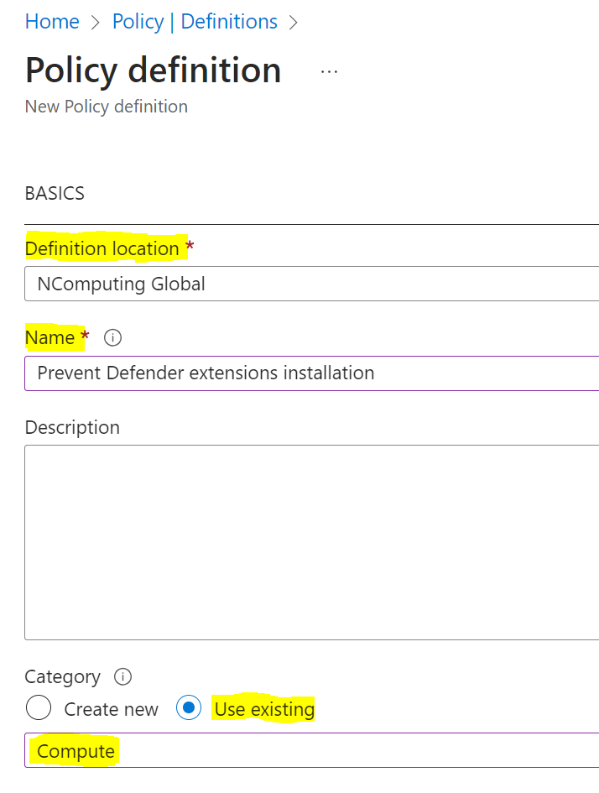Click the Definition location label
Viewport: 599px width, 793px height.
click(x=102, y=248)
